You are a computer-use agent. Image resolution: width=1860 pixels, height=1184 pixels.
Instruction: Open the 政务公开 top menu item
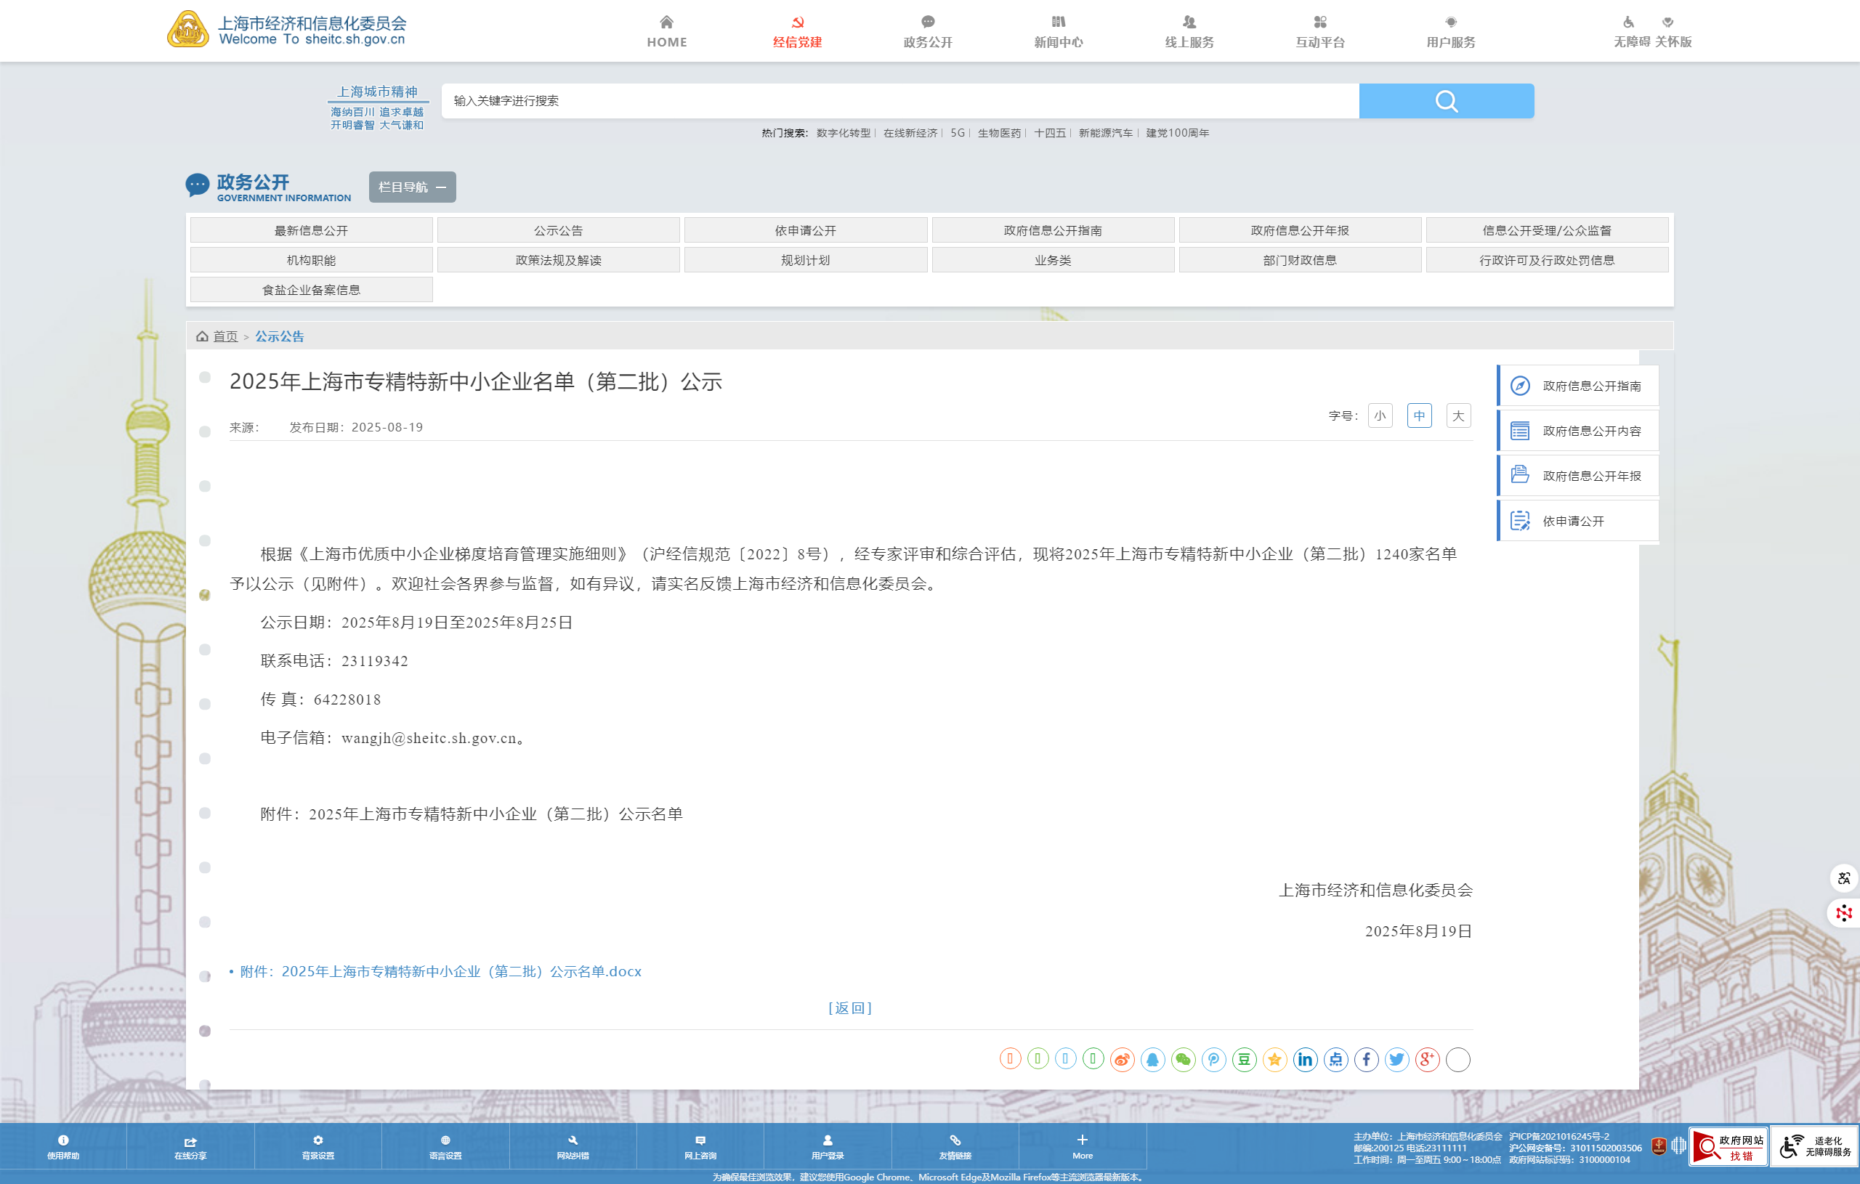(x=928, y=32)
